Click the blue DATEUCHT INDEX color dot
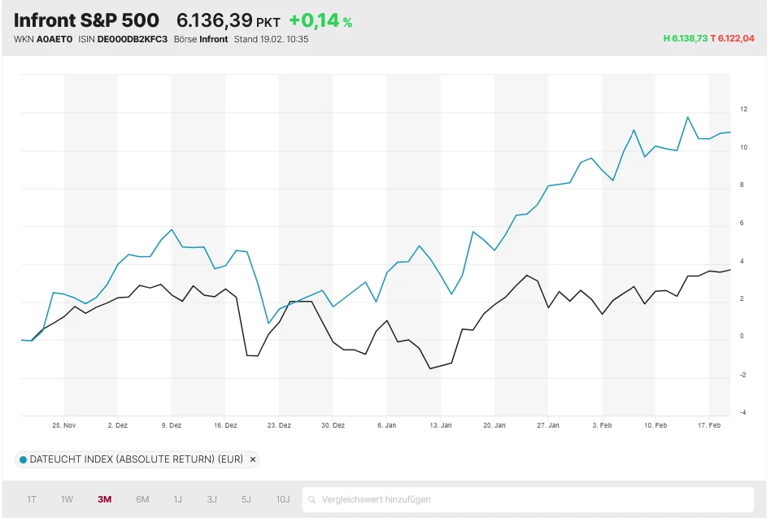Viewport: 771px width, 522px height. coord(24,459)
